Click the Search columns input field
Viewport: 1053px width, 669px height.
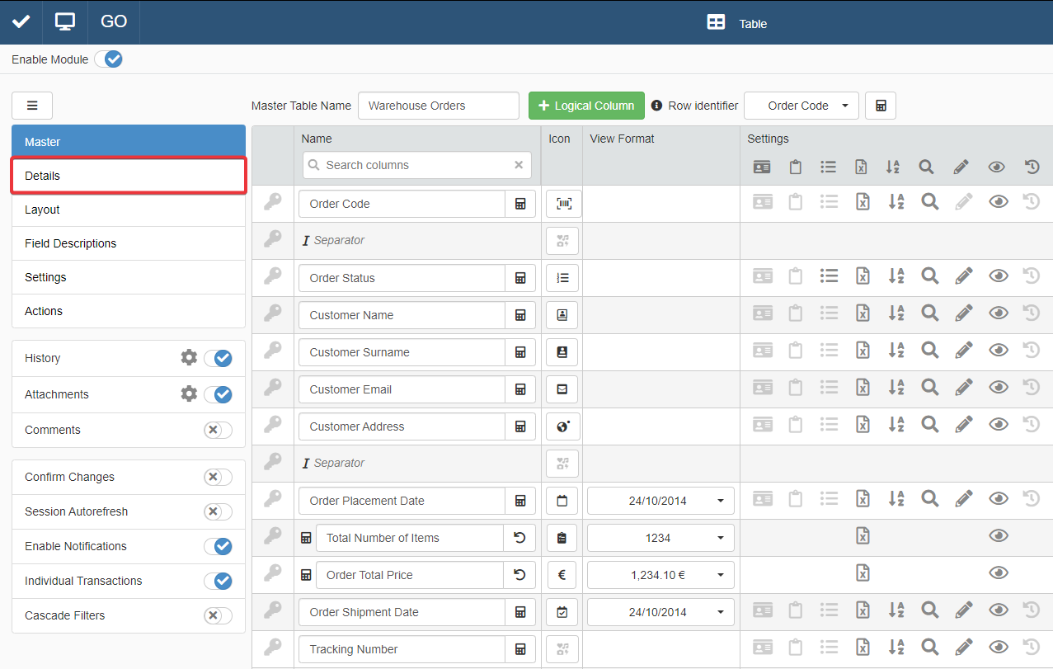[416, 165]
